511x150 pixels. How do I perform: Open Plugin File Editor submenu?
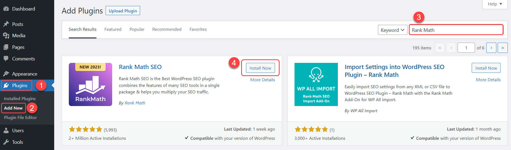click(20, 118)
